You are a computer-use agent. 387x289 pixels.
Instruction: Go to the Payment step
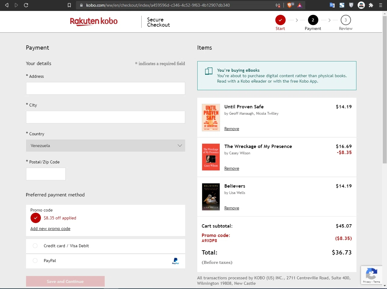point(313,23)
